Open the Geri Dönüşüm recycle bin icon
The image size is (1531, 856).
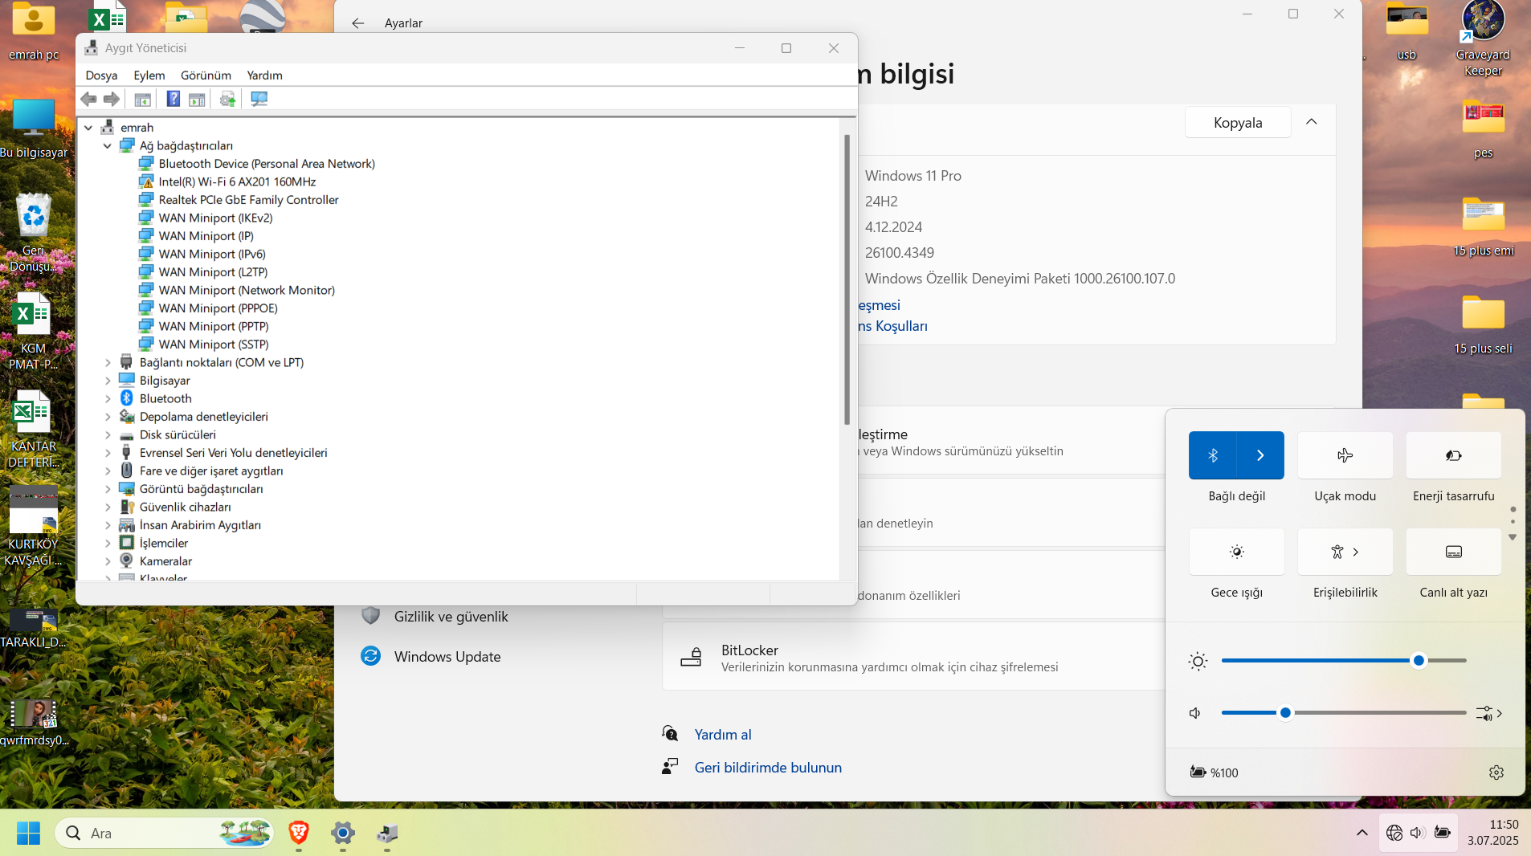point(34,233)
